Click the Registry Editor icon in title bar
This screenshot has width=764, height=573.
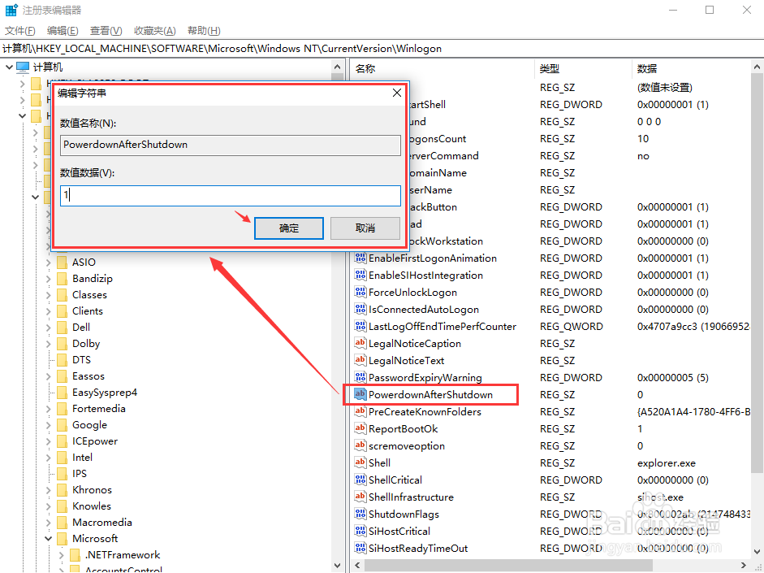(9, 9)
